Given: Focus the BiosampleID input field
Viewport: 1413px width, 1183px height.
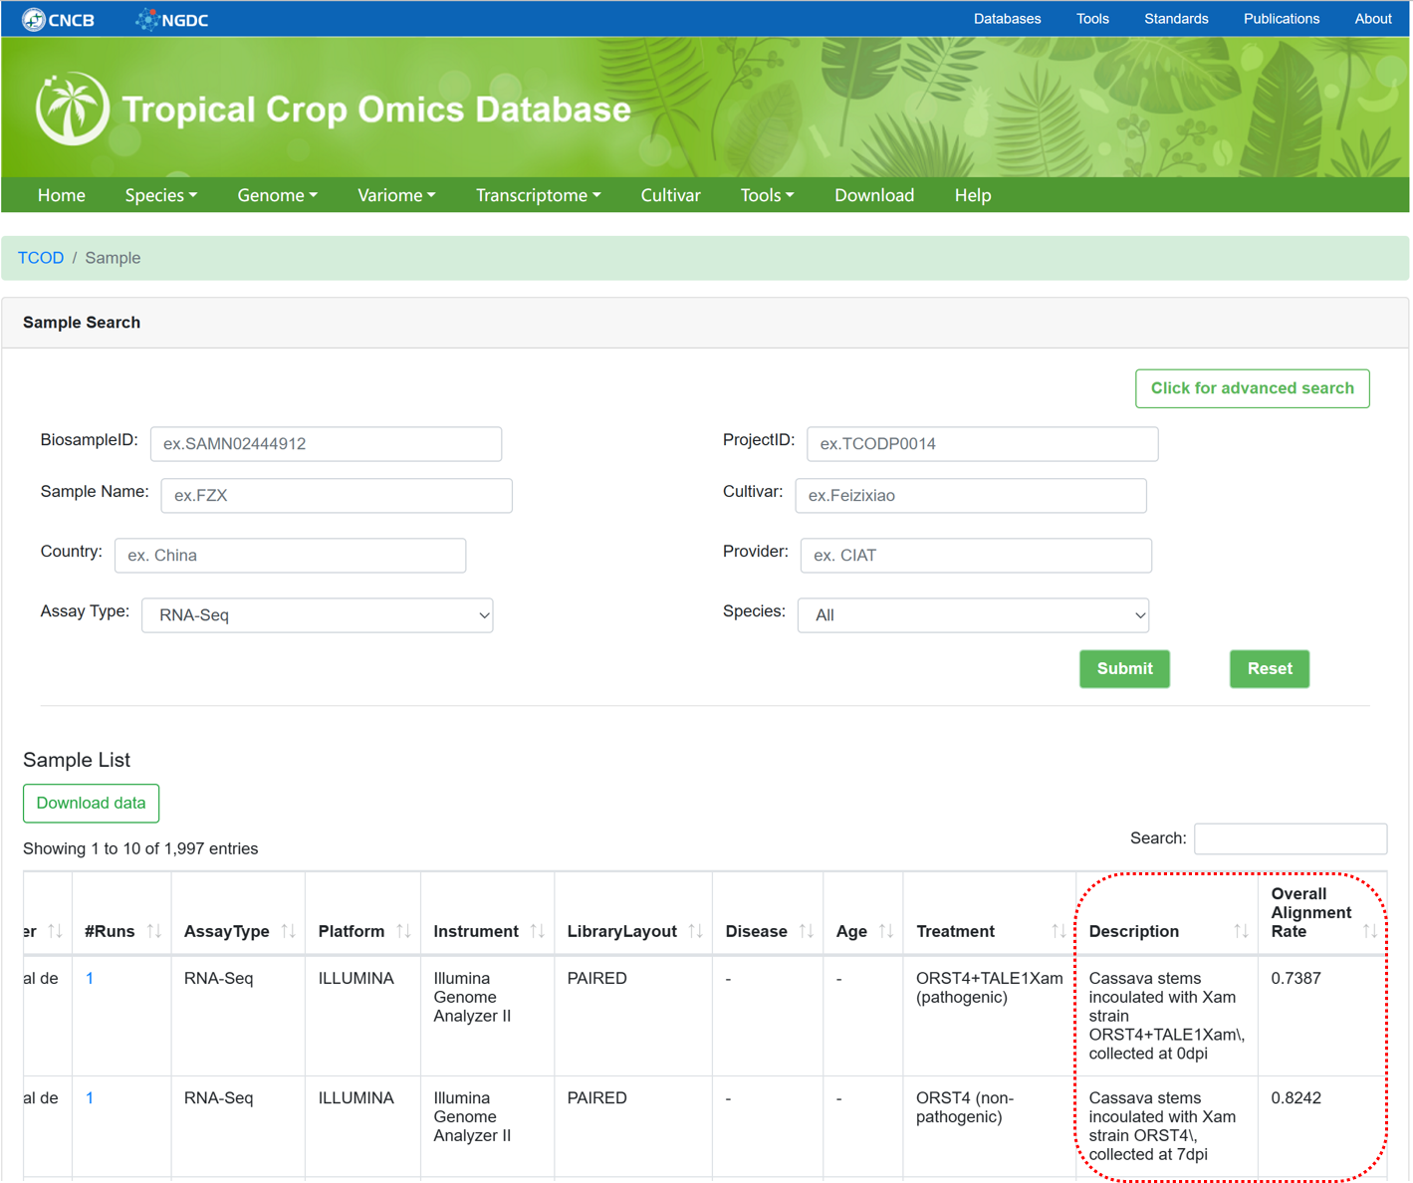Looking at the screenshot, I should [326, 444].
